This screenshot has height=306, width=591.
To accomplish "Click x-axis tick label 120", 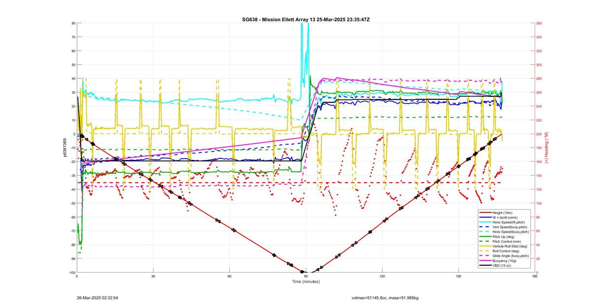I will click(382, 276).
